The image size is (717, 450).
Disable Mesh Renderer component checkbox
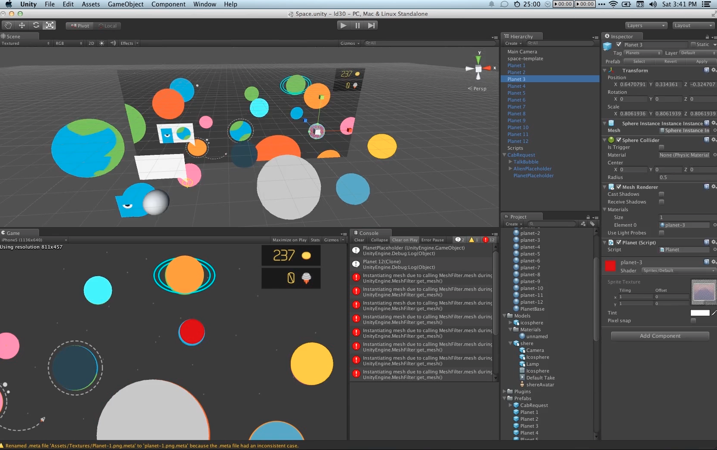(x=619, y=187)
